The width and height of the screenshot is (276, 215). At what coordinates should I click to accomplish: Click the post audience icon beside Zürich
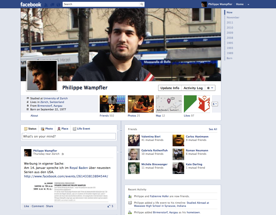[63, 154]
